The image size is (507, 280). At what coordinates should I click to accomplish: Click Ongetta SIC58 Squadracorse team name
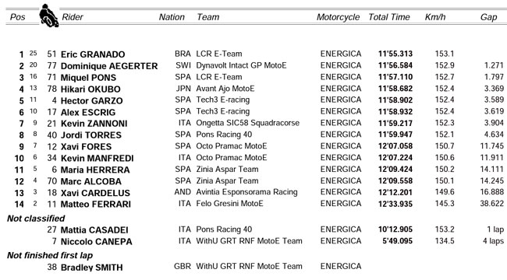[x=248, y=123]
